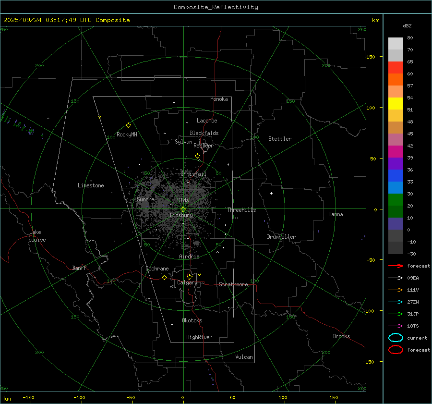Viewport: 432px width, 404px height.
Task: Click the red forecast ellipse icon
Action: pyautogui.click(x=396, y=350)
